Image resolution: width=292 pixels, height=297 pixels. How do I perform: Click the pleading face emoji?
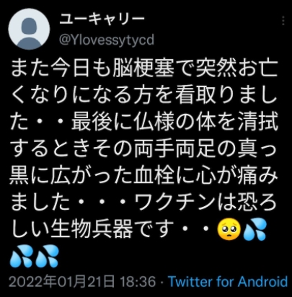(x=229, y=229)
